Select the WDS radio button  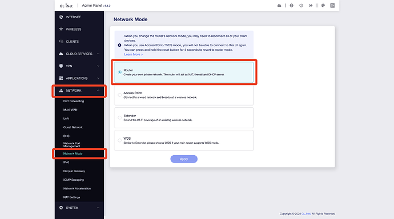[x=119, y=140]
